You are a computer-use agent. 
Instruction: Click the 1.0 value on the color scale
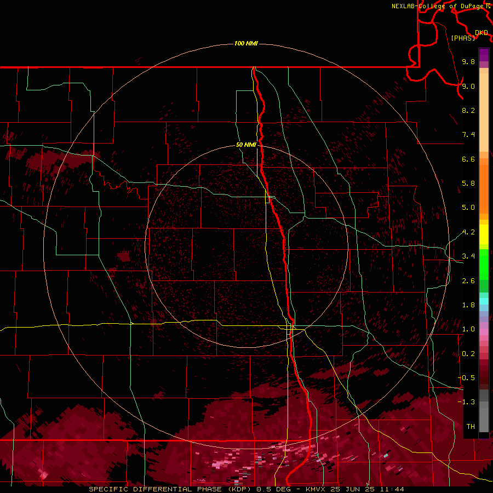(x=468, y=329)
